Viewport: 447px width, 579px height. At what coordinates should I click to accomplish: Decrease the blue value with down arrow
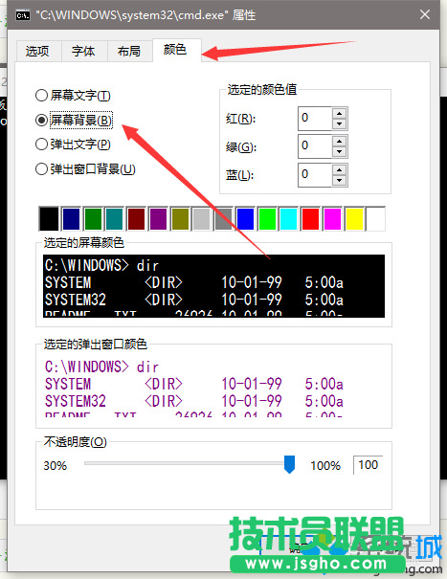[x=339, y=181]
